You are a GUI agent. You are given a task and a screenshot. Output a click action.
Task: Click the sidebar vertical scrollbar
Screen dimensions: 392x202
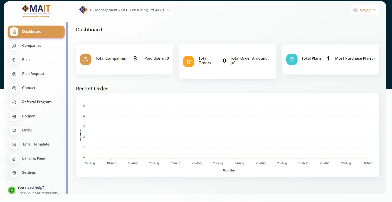[x=67, y=107]
